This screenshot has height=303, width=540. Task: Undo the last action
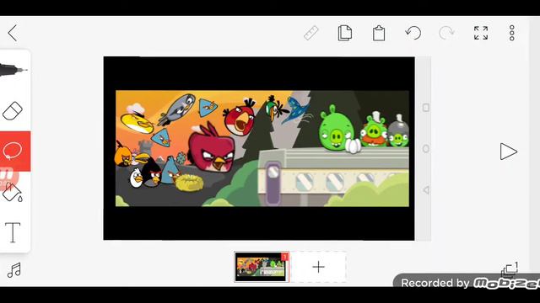[413, 33]
